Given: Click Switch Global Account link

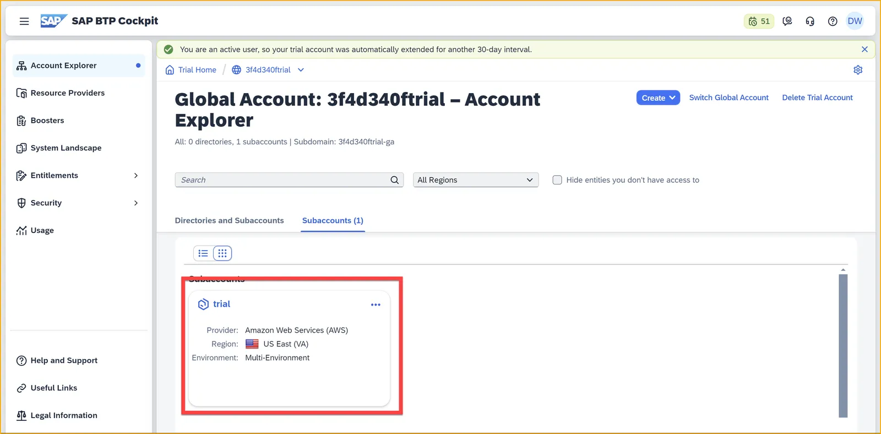Looking at the screenshot, I should (x=728, y=97).
